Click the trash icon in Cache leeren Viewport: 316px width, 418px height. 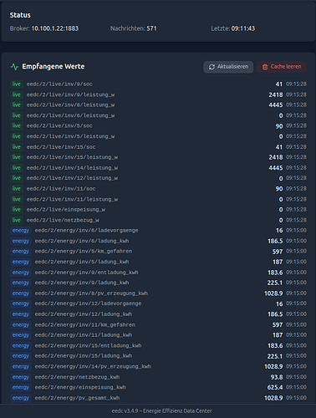tap(265, 67)
